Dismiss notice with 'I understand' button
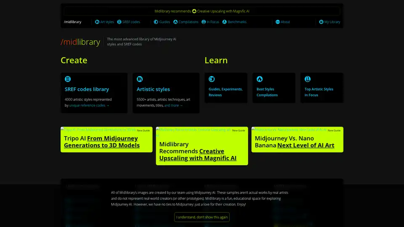 (202, 217)
